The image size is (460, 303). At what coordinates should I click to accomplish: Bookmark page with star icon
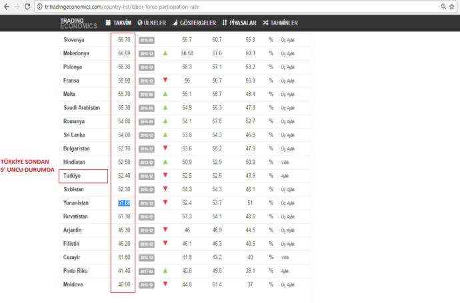click(x=452, y=7)
